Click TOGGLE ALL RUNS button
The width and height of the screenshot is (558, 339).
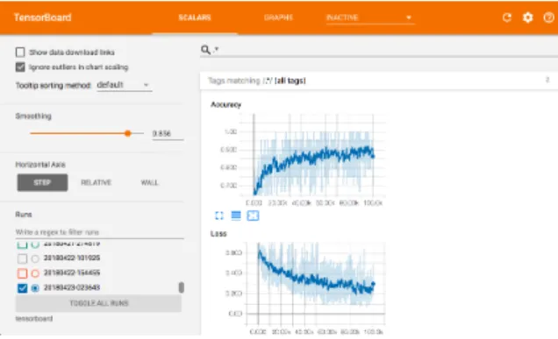click(x=98, y=303)
